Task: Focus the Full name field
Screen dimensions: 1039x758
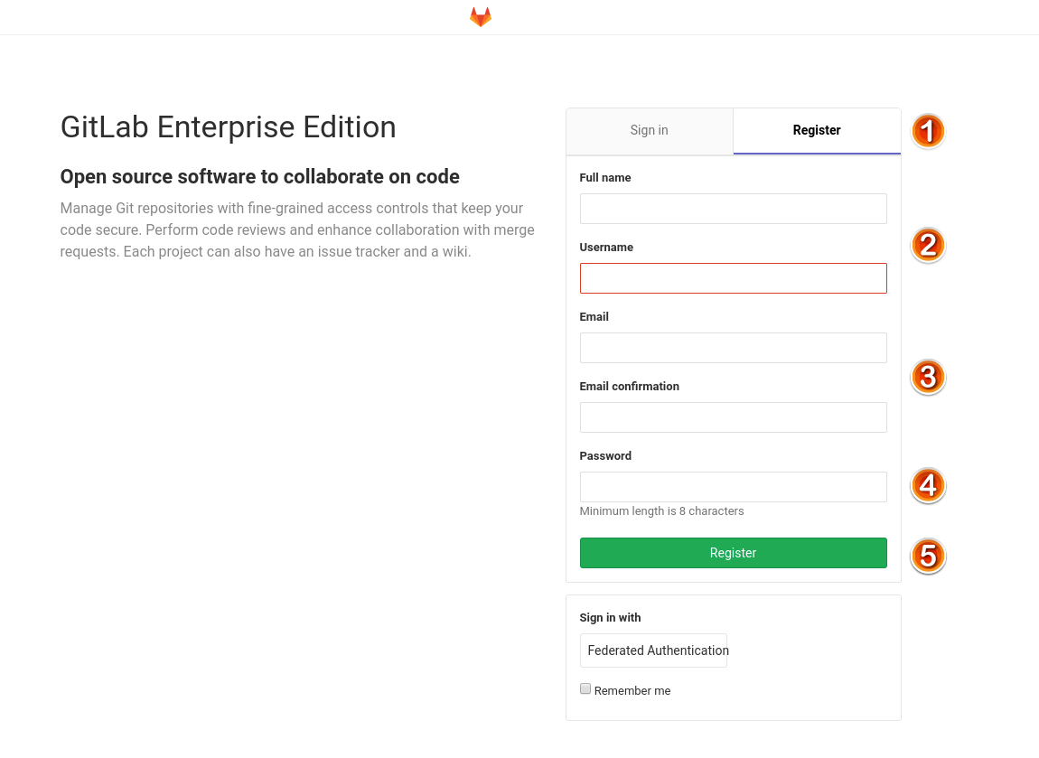Action: coord(733,209)
